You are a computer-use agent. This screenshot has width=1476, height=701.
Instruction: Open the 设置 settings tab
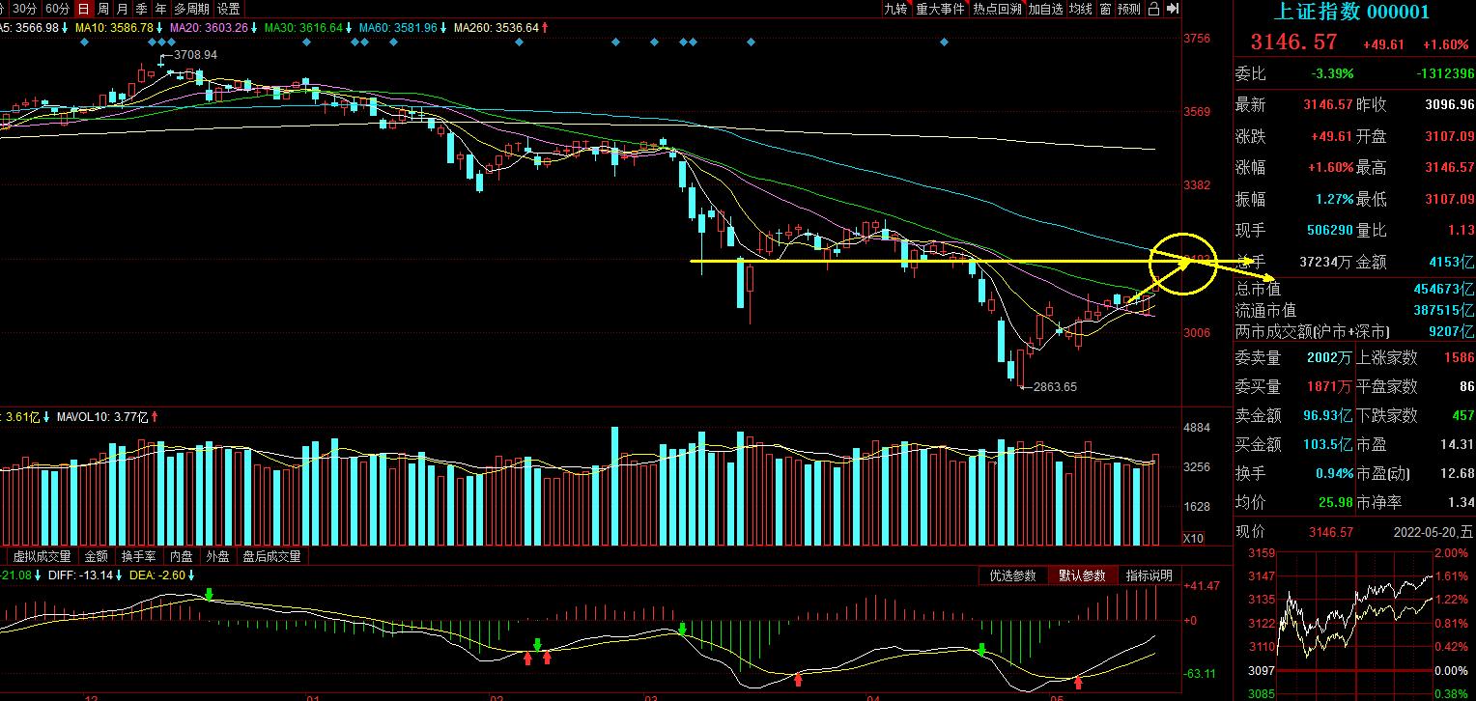tap(228, 9)
